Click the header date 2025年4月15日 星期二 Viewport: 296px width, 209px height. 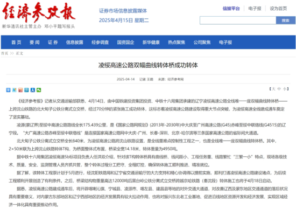(x=124, y=20)
